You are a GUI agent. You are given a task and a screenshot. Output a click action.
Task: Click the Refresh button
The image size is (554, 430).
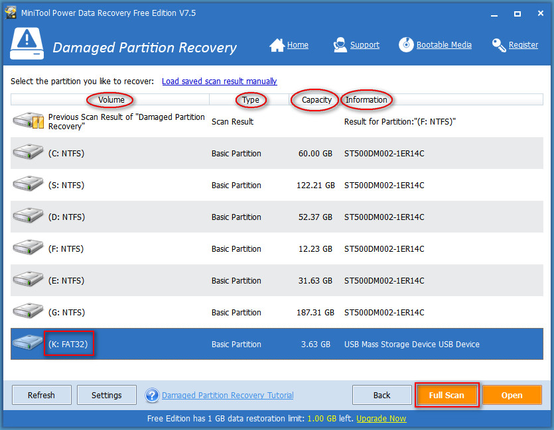pos(41,395)
